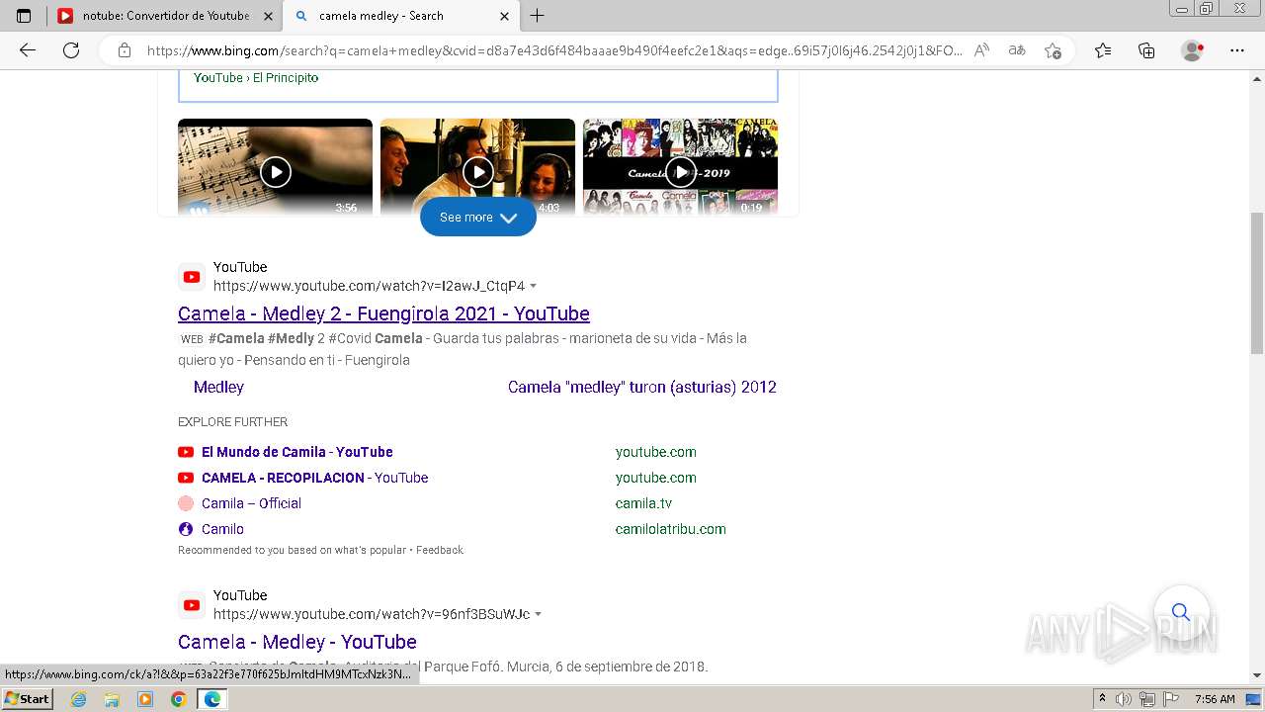Image resolution: width=1265 pixels, height=712 pixels.
Task: View site information via the lock icon
Action: pos(125,50)
